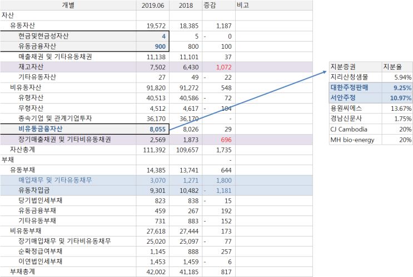This screenshot has height=277, width=413.
Task: Click the 재고자산 row label
Action: point(31,67)
